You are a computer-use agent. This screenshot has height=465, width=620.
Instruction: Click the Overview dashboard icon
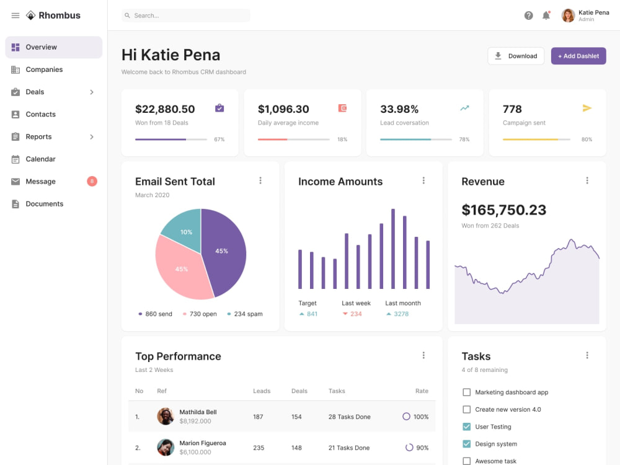(15, 47)
